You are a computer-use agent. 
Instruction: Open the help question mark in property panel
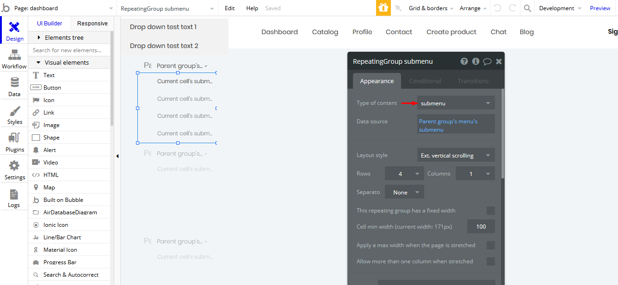point(464,61)
